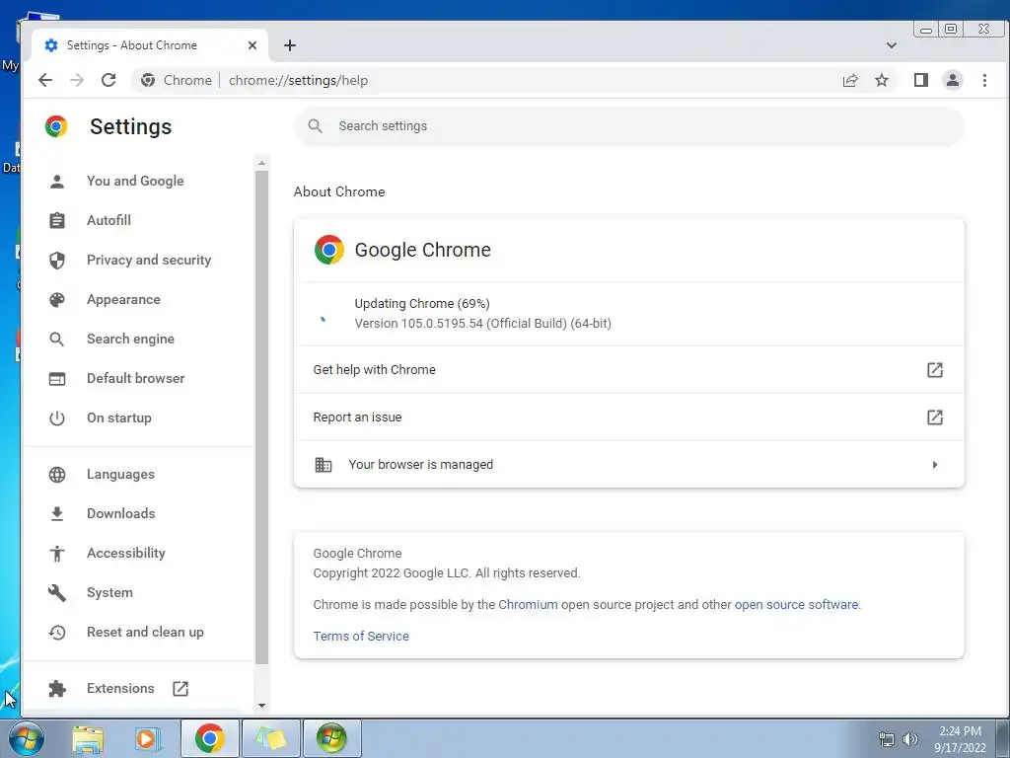Click the version 105.0.5195.54 text
The width and height of the screenshot is (1010, 758).
pyautogui.click(x=482, y=324)
